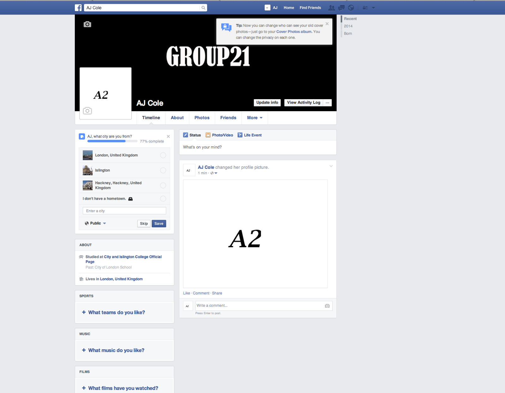Click Comment link under the post
Viewport: 505px width, 393px height.
tap(201, 293)
